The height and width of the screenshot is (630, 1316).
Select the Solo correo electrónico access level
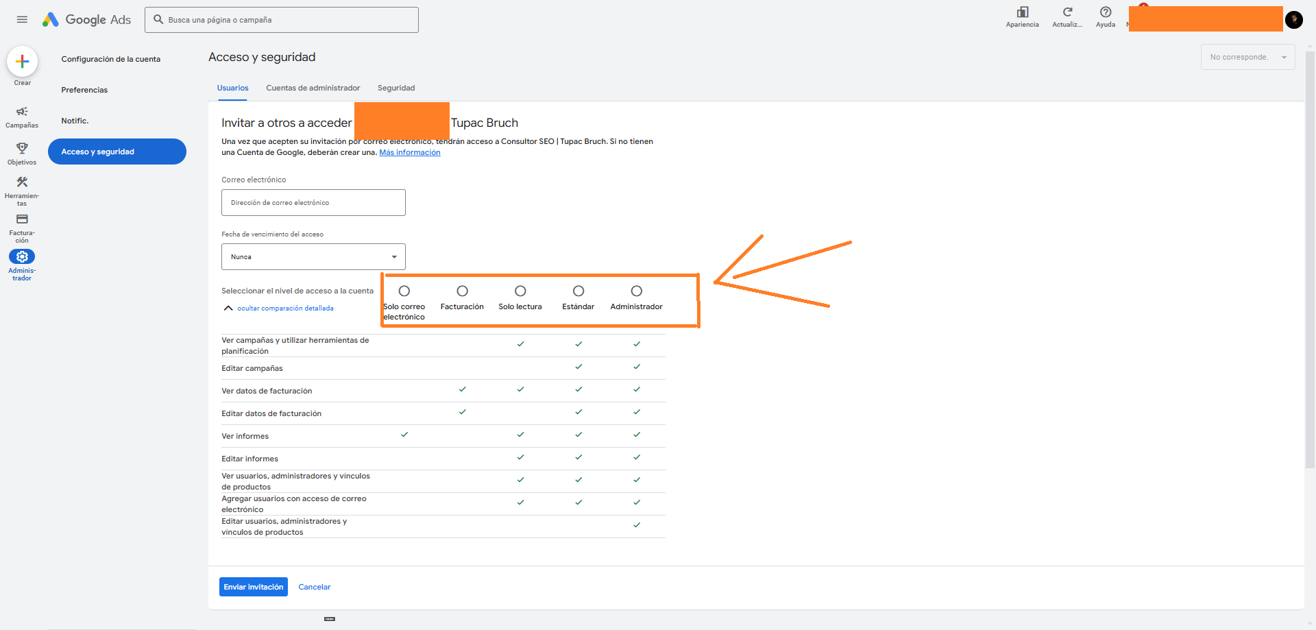pyautogui.click(x=404, y=291)
